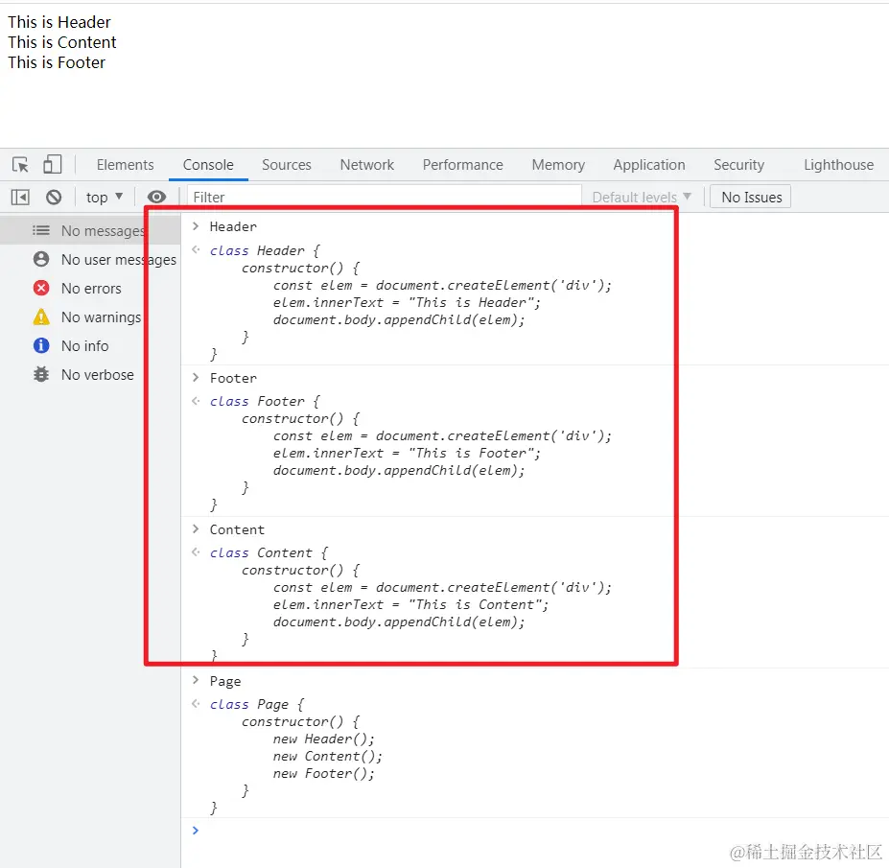Click 'class Header {' output line

coord(266,250)
